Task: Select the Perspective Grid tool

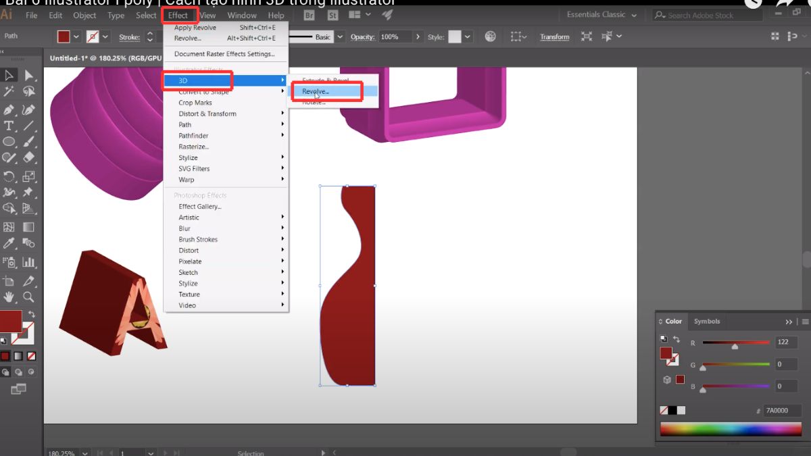Action: (28, 209)
